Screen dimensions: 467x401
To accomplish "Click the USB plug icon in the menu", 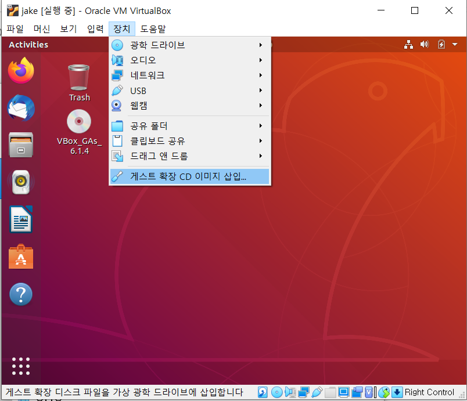I will [x=117, y=91].
